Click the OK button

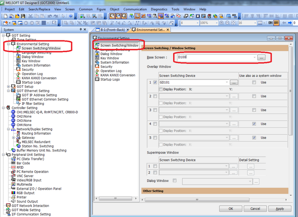230,209
